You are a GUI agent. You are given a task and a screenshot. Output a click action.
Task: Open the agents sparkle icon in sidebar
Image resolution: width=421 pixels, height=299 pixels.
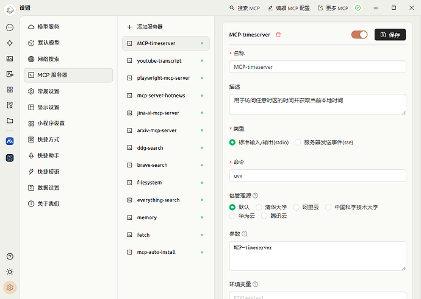coord(10,43)
